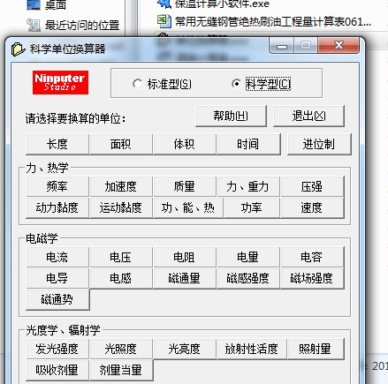Screen dimensions: 388x384
Task: Select the 电导 button
Action: click(57, 278)
